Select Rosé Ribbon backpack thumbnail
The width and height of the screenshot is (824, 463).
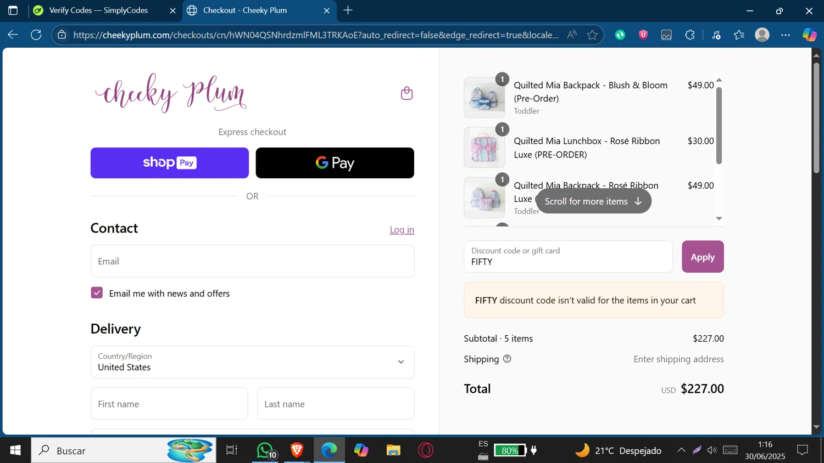coord(485,197)
